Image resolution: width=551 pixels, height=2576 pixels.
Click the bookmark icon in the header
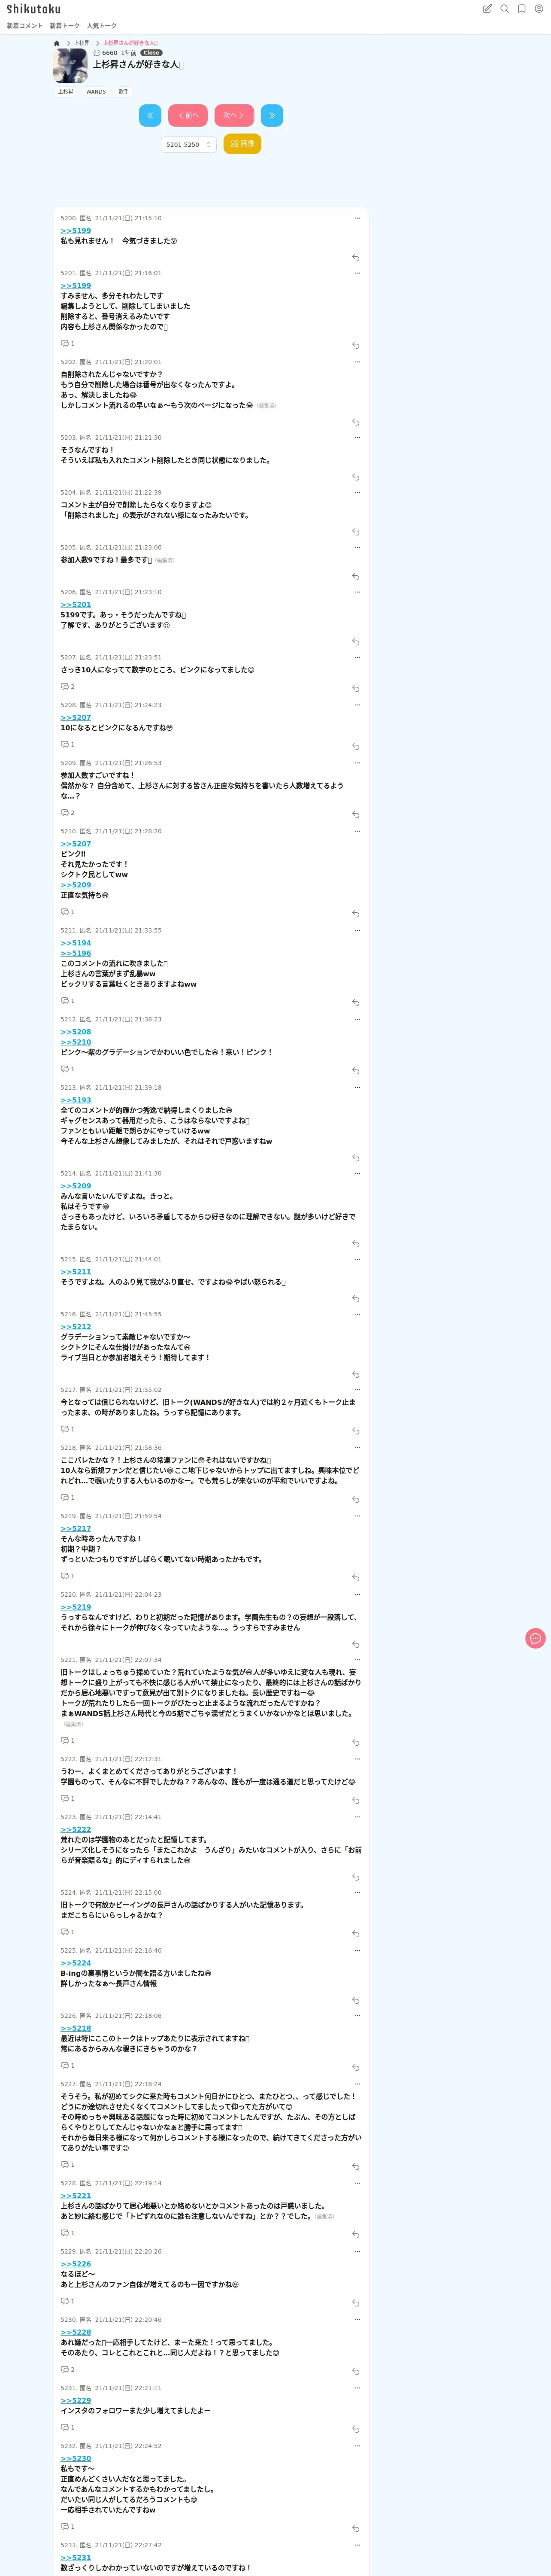pos(522,9)
